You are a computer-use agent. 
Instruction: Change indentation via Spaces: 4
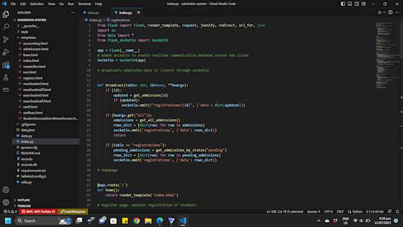pos(314,212)
